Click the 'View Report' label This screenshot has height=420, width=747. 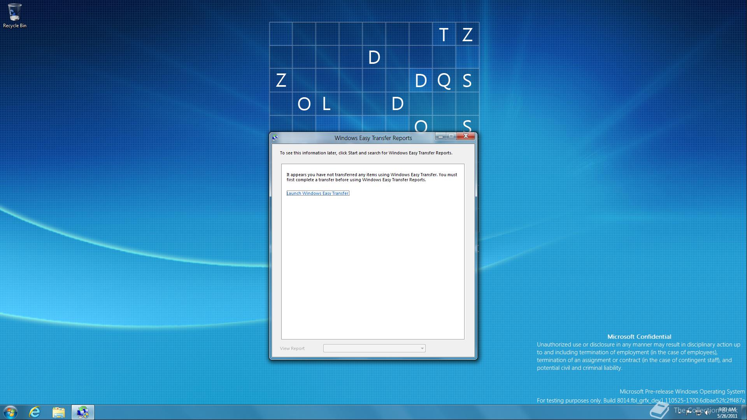click(292, 348)
